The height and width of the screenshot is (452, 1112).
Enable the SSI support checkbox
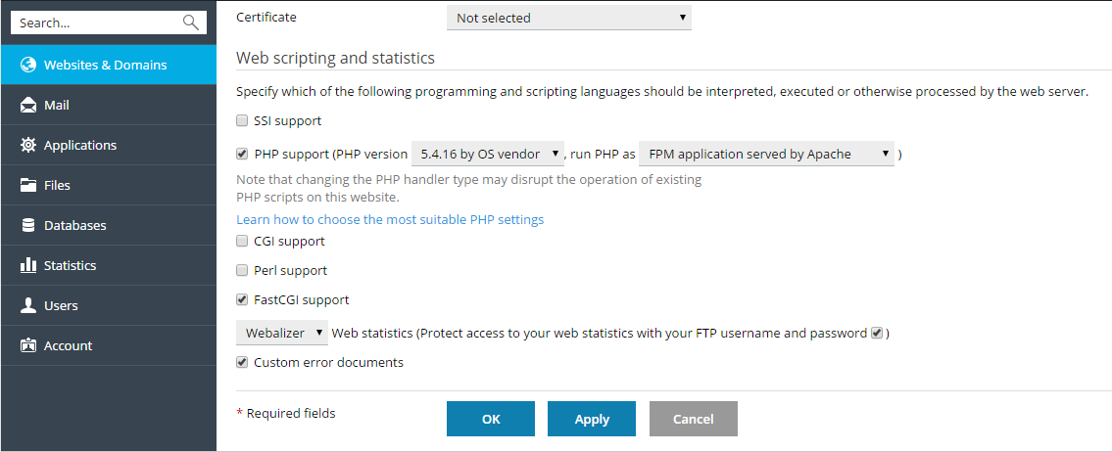[242, 121]
